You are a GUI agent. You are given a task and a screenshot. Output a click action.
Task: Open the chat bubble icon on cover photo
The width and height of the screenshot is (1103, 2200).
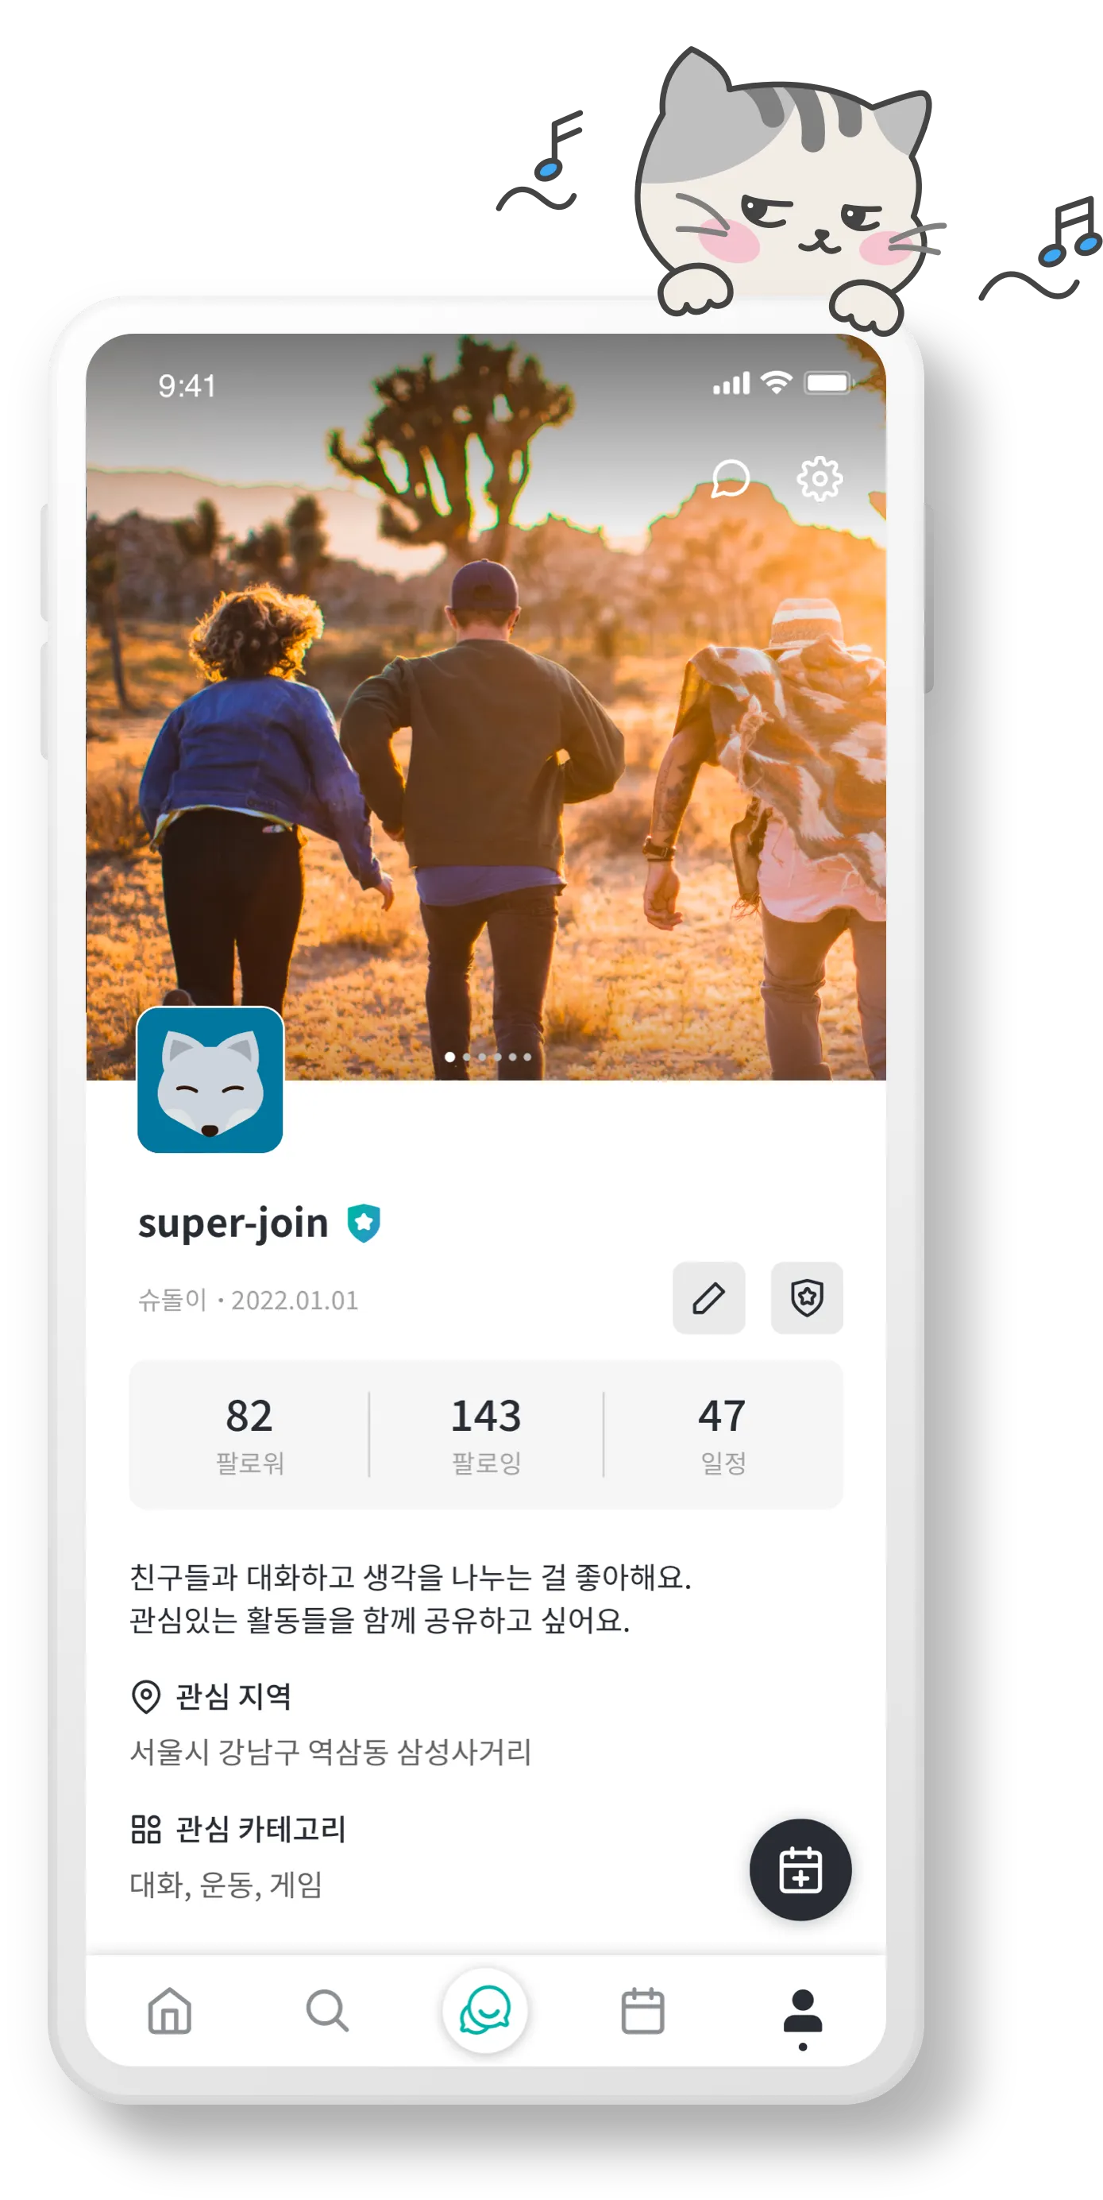click(730, 478)
